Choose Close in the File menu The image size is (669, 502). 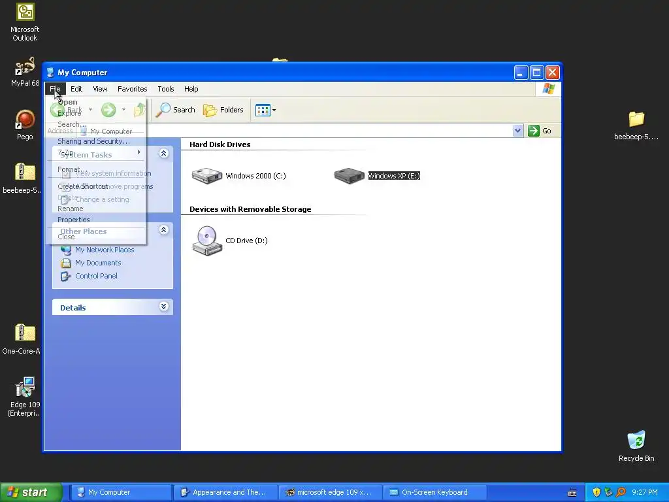click(x=96, y=237)
